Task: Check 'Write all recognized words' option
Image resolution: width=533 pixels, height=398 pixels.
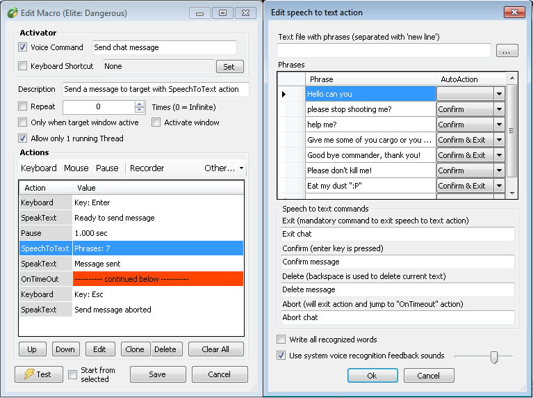Action: click(x=281, y=339)
